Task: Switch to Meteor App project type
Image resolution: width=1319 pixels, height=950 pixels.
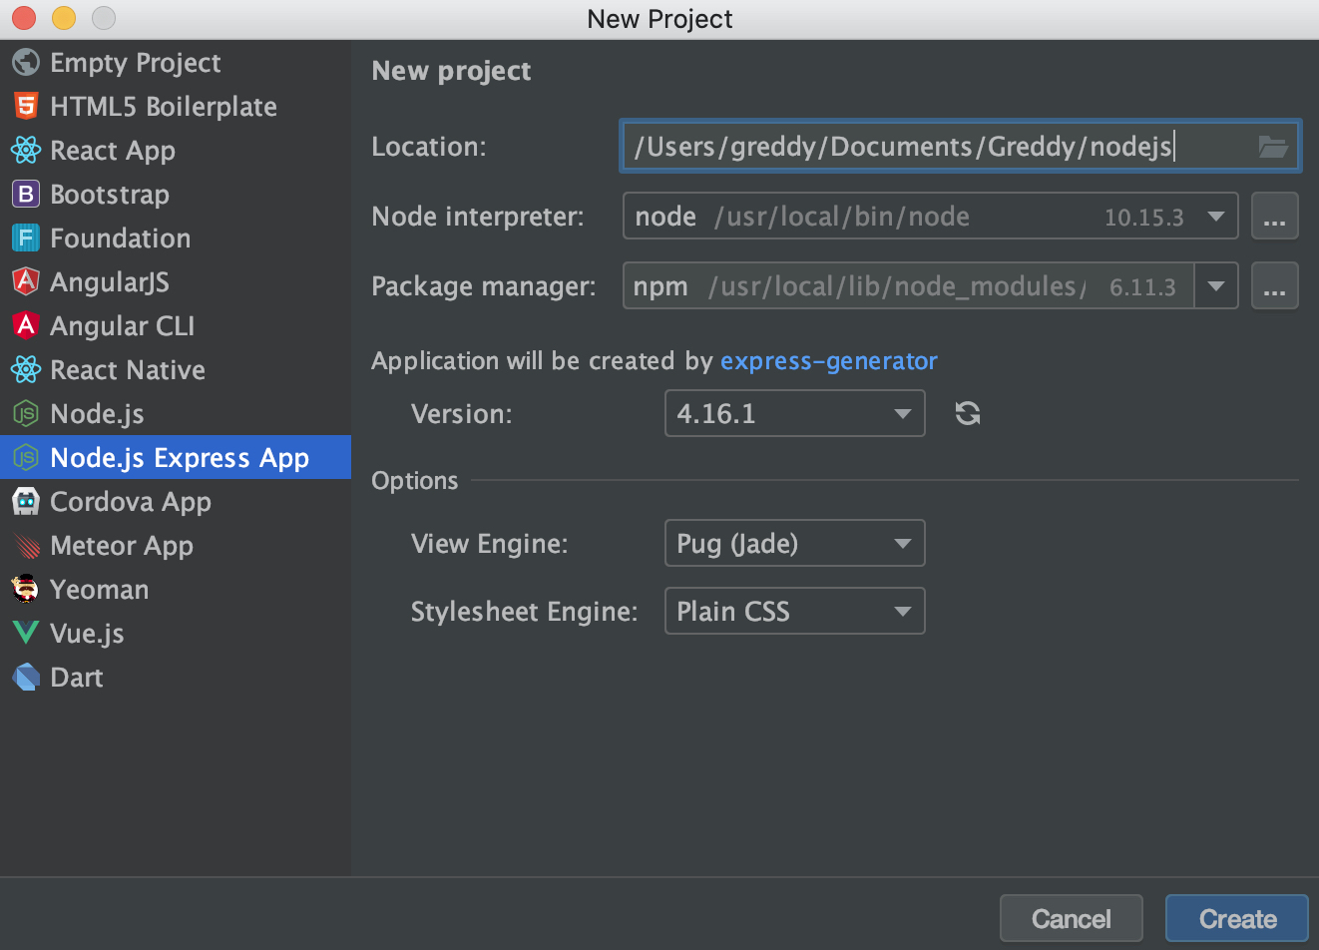Action: click(x=121, y=546)
